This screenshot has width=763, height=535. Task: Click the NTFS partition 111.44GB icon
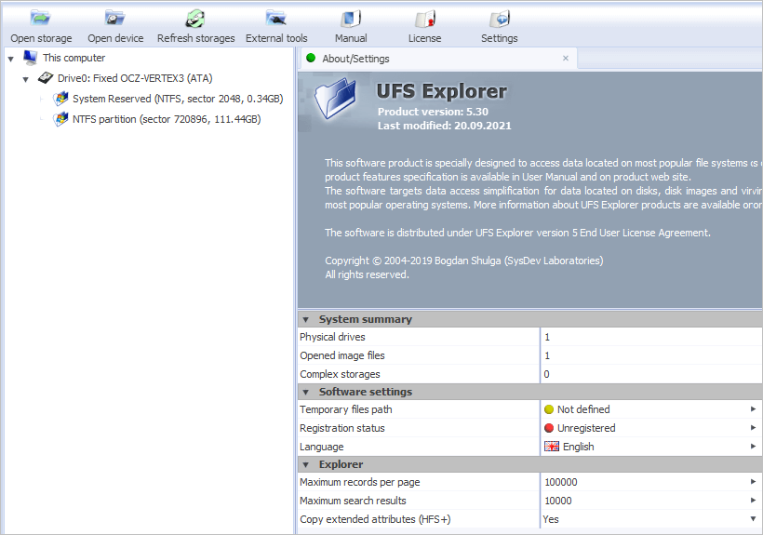60,119
